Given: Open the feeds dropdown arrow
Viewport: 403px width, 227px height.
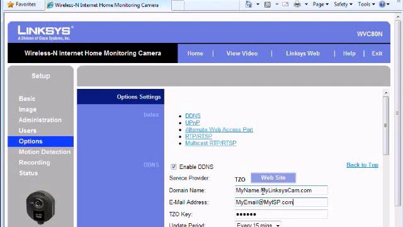Looking at the screenshot, I should pyautogui.click(x=277, y=4).
